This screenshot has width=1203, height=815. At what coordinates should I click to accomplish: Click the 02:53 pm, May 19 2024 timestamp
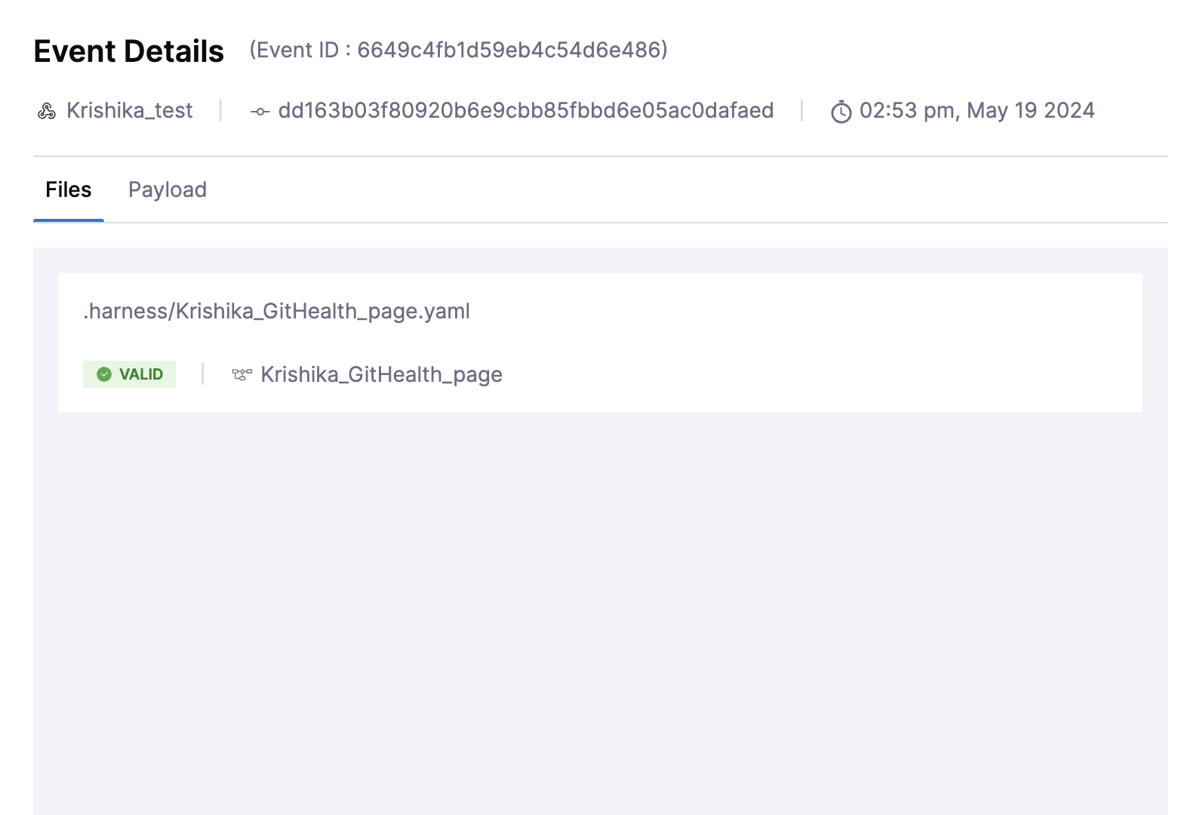coord(977,111)
